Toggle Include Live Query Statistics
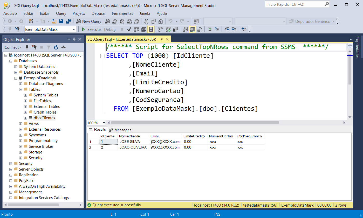 [x=168, y=29]
